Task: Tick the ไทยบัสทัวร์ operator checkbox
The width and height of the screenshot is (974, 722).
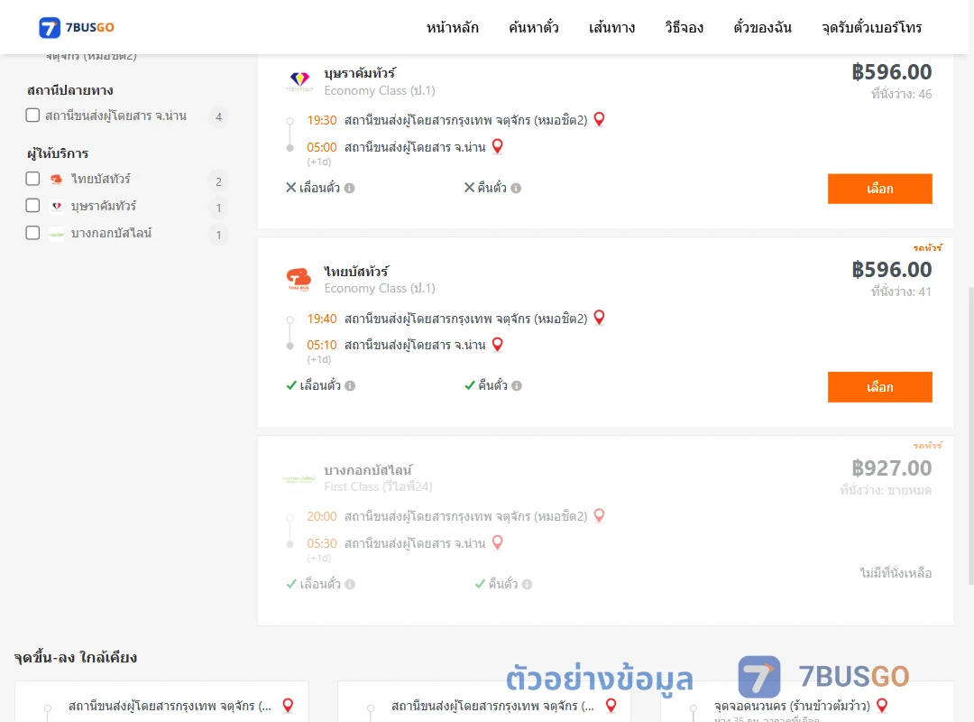Action: [33, 179]
